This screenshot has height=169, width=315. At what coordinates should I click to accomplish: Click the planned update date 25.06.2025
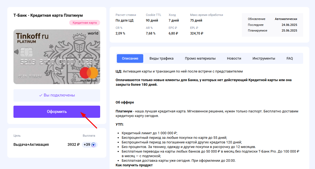point(289,30)
